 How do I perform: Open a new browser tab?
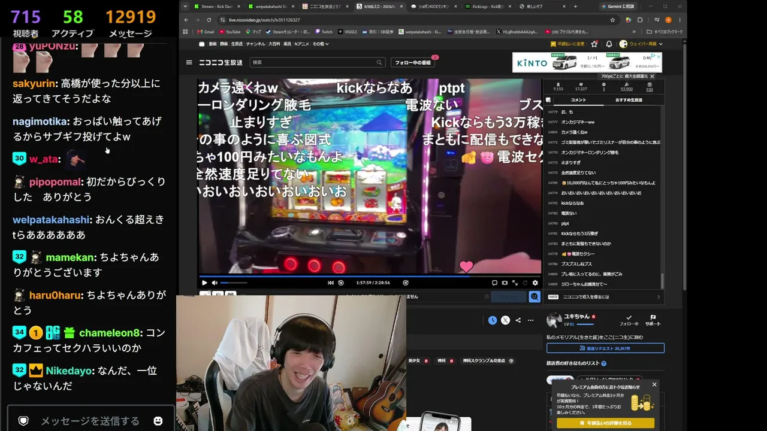[575, 6]
